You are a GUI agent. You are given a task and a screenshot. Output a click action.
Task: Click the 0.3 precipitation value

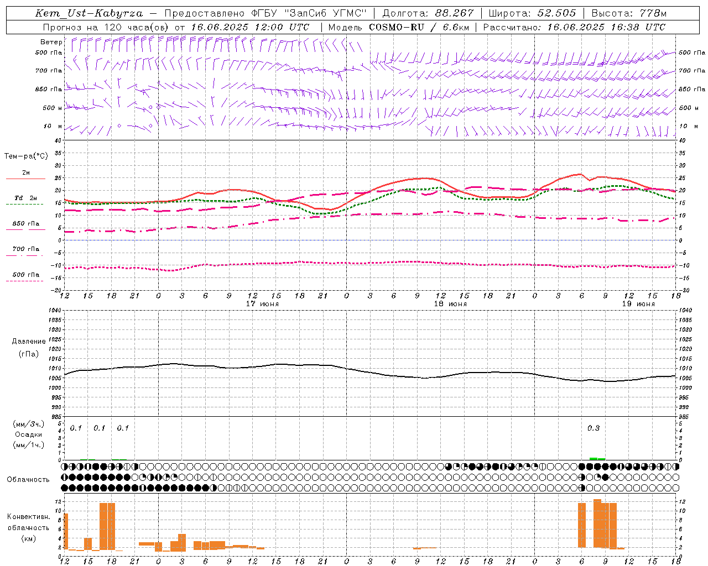594,428
